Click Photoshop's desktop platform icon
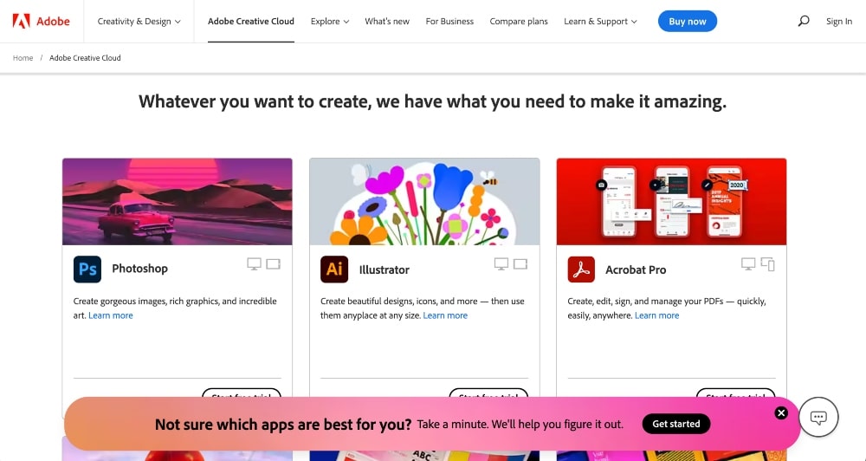866x461 pixels. click(x=254, y=264)
